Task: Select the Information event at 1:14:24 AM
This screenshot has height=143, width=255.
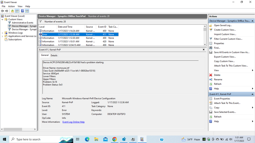Action: [79, 31]
